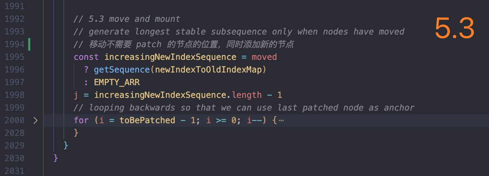This screenshot has width=489, height=176.
Task: Click the const keyword on line 1995
Action: (x=86, y=57)
